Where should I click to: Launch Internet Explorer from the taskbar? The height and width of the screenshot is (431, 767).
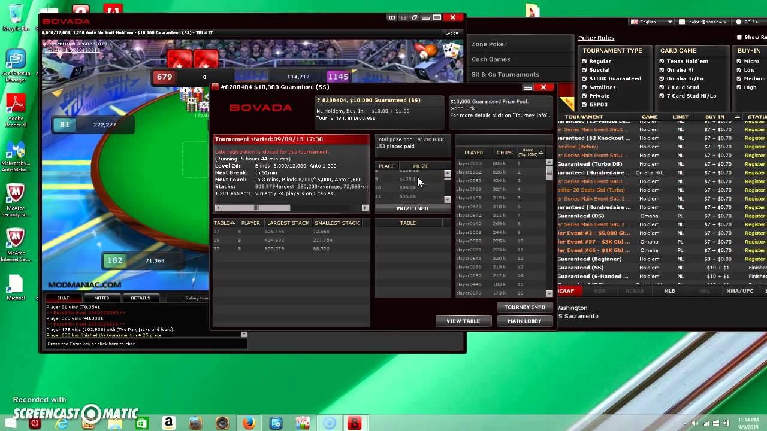point(62,423)
